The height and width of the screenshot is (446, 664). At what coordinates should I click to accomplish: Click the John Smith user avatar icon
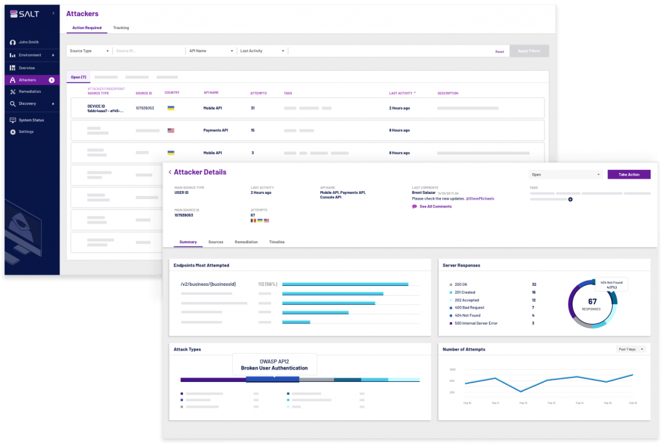tap(12, 43)
